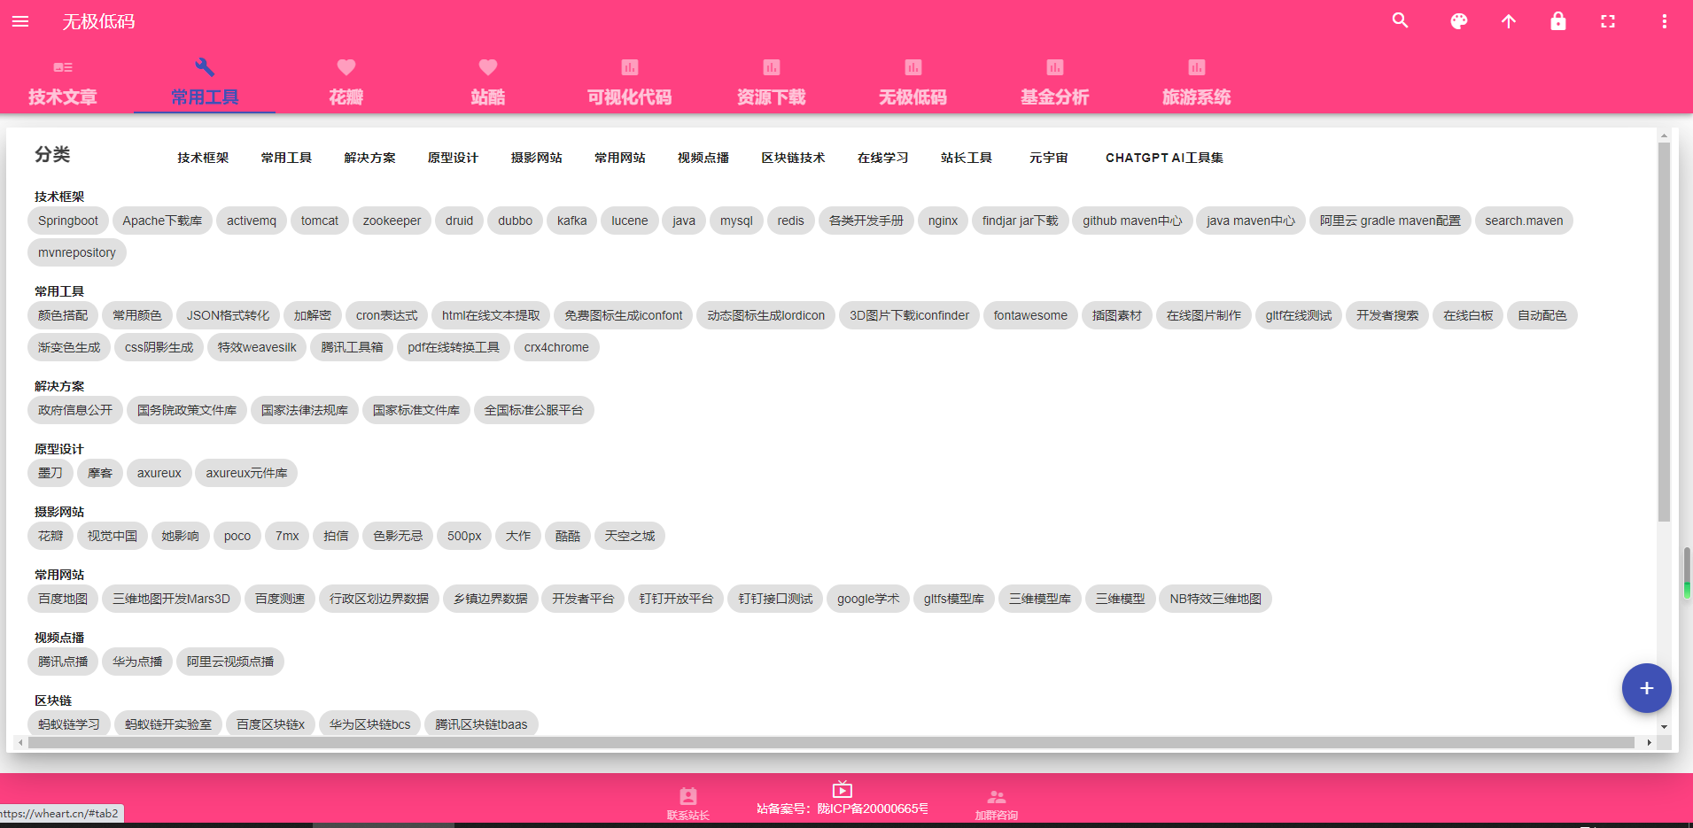Click the lock screen icon
Image resolution: width=1693 pixels, height=828 pixels.
click(1557, 21)
